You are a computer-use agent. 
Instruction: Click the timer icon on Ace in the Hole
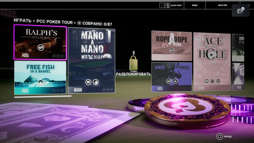[212, 81]
